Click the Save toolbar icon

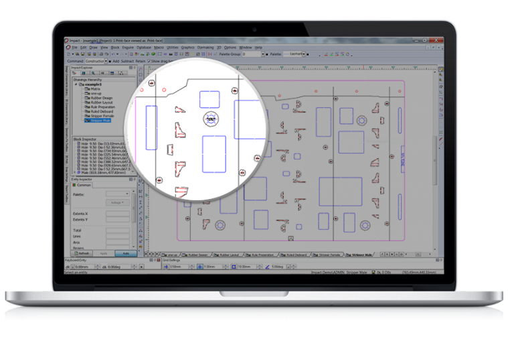pyautogui.click(x=83, y=54)
